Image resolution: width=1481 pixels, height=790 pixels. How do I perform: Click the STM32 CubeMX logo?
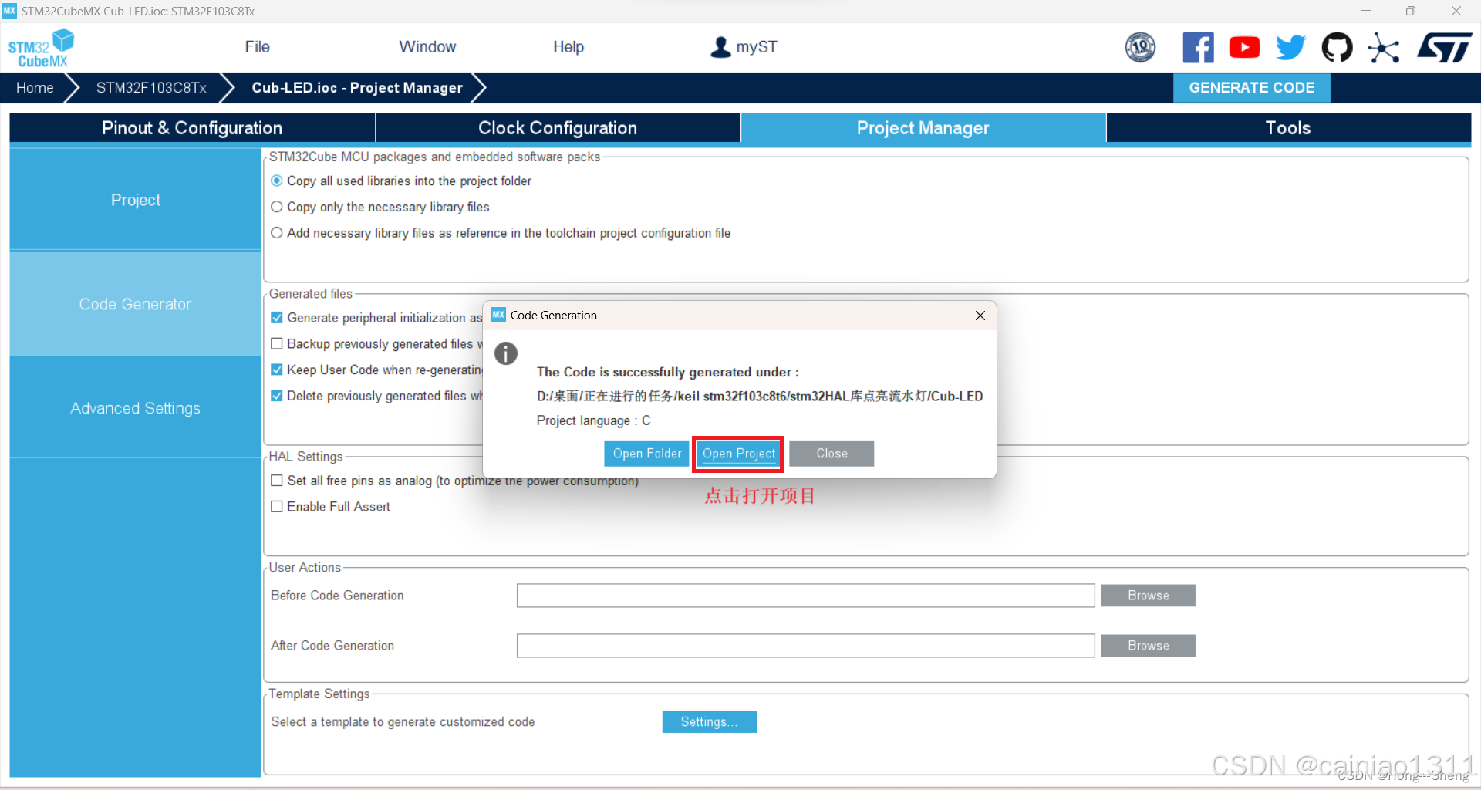click(41, 48)
